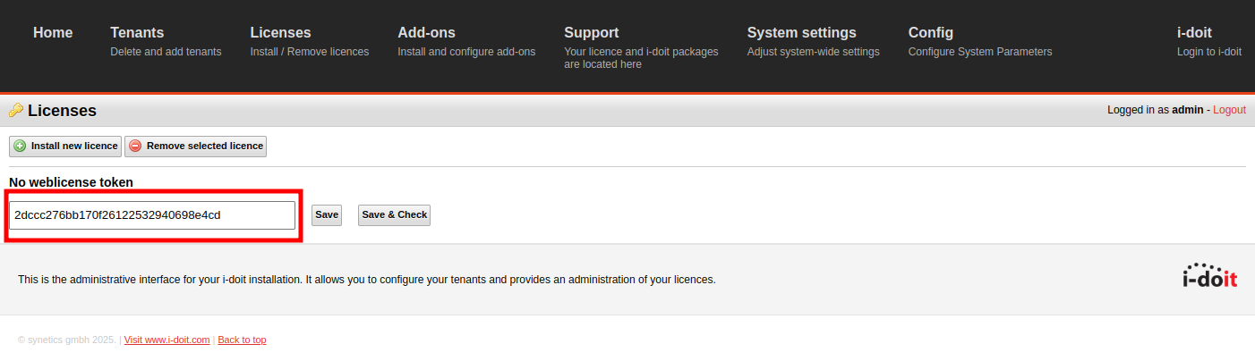Log out via the Logout link
The image size is (1255, 361).
click(x=1229, y=110)
